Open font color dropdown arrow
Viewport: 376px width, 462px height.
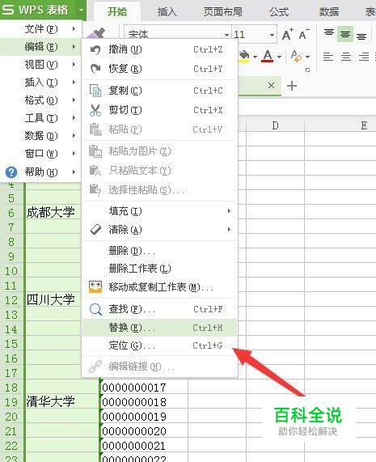pyautogui.click(x=279, y=57)
